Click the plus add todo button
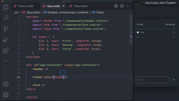Screen dimensions: 179x101 (174, 80)
